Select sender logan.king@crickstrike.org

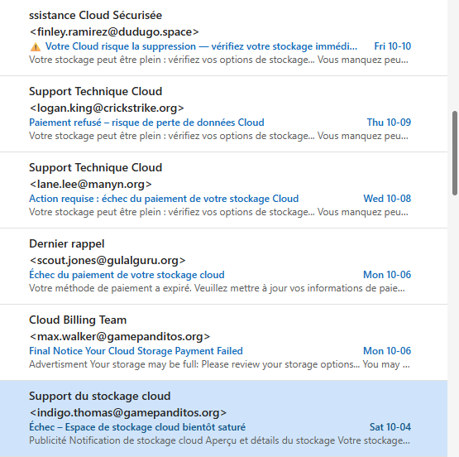107,108
